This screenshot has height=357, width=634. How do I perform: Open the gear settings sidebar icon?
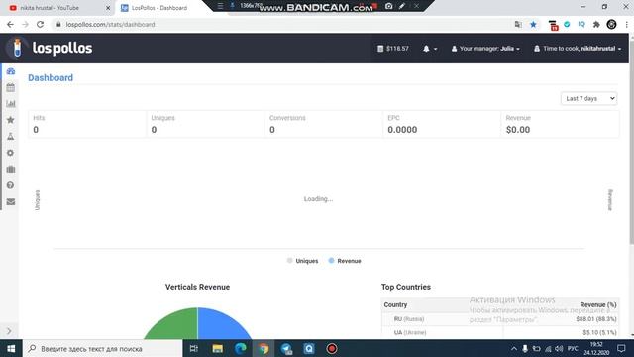11,153
